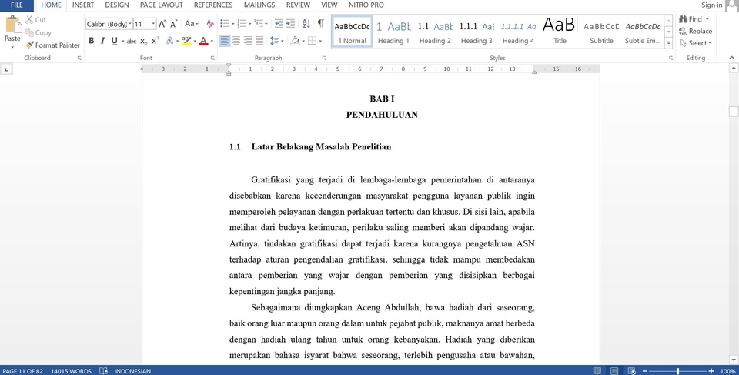Increase font size with Grow Font

162,24
